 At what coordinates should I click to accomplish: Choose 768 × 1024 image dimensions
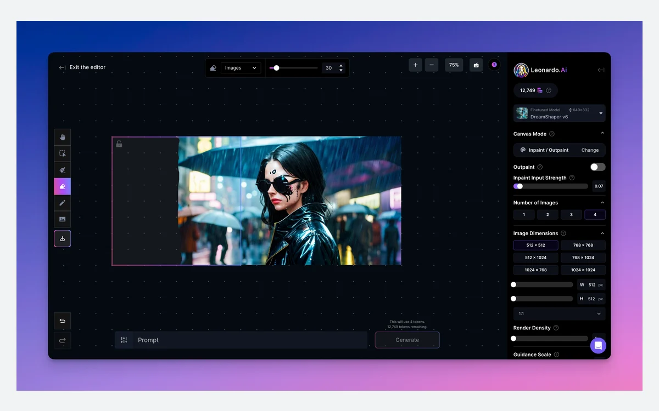pos(583,258)
